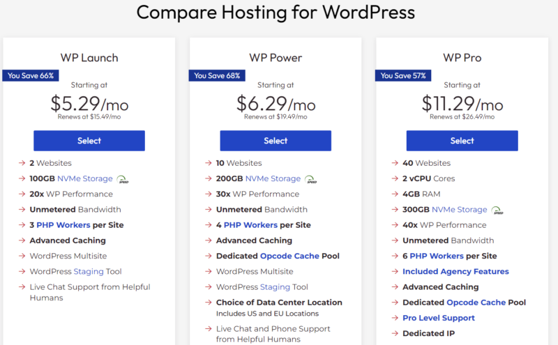Click the Select button for WP Launch

click(89, 141)
